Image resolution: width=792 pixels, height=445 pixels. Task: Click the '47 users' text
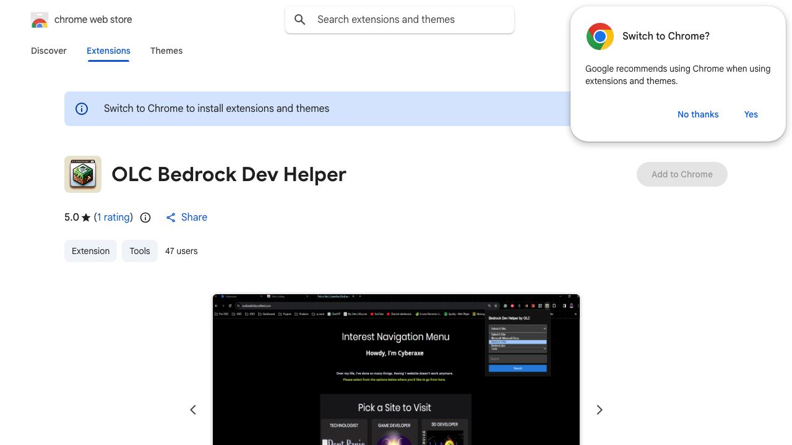181,251
